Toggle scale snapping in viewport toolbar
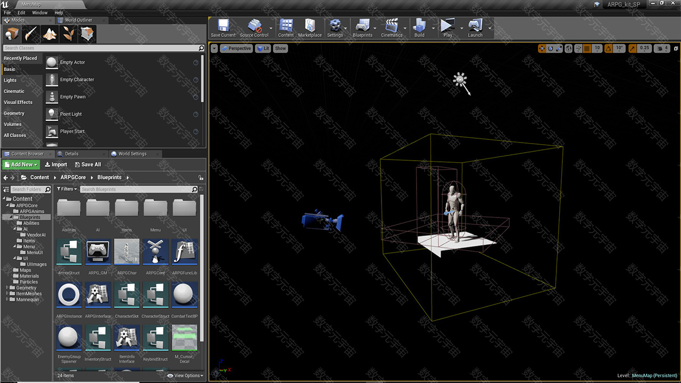The height and width of the screenshot is (383, 681). click(633, 48)
